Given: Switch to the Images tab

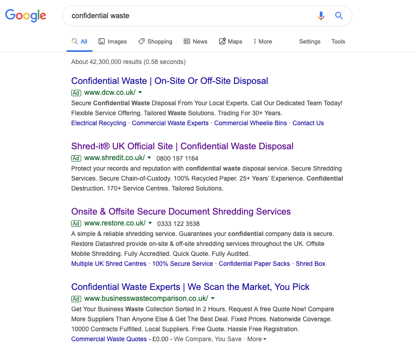Looking at the screenshot, I should [x=113, y=42].
